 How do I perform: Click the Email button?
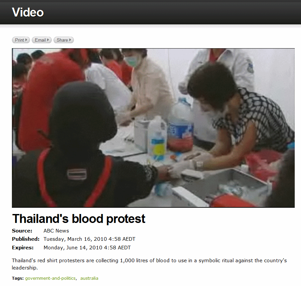pyautogui.click(x=42, y=40)
